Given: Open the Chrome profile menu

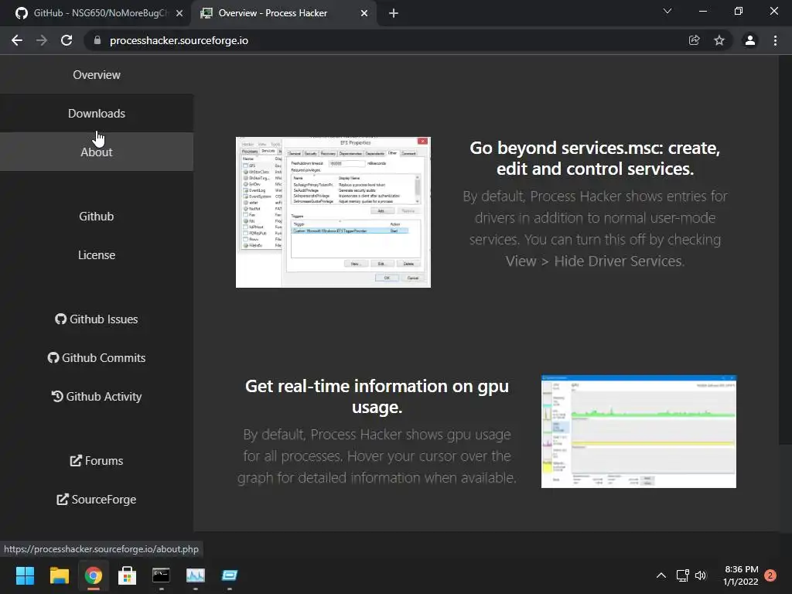Looking at the screenshot, I should [750, 40].
